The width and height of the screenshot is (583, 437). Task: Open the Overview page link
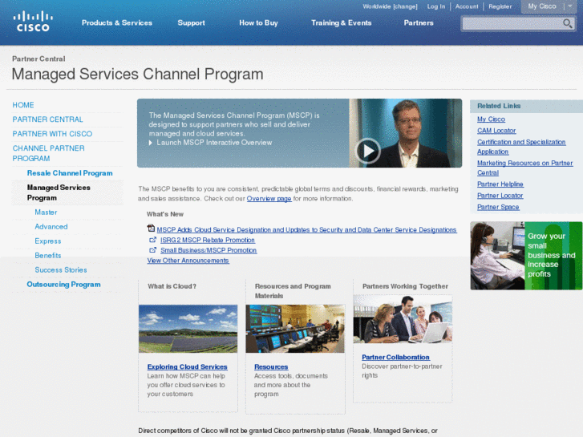tap(269, 199)
